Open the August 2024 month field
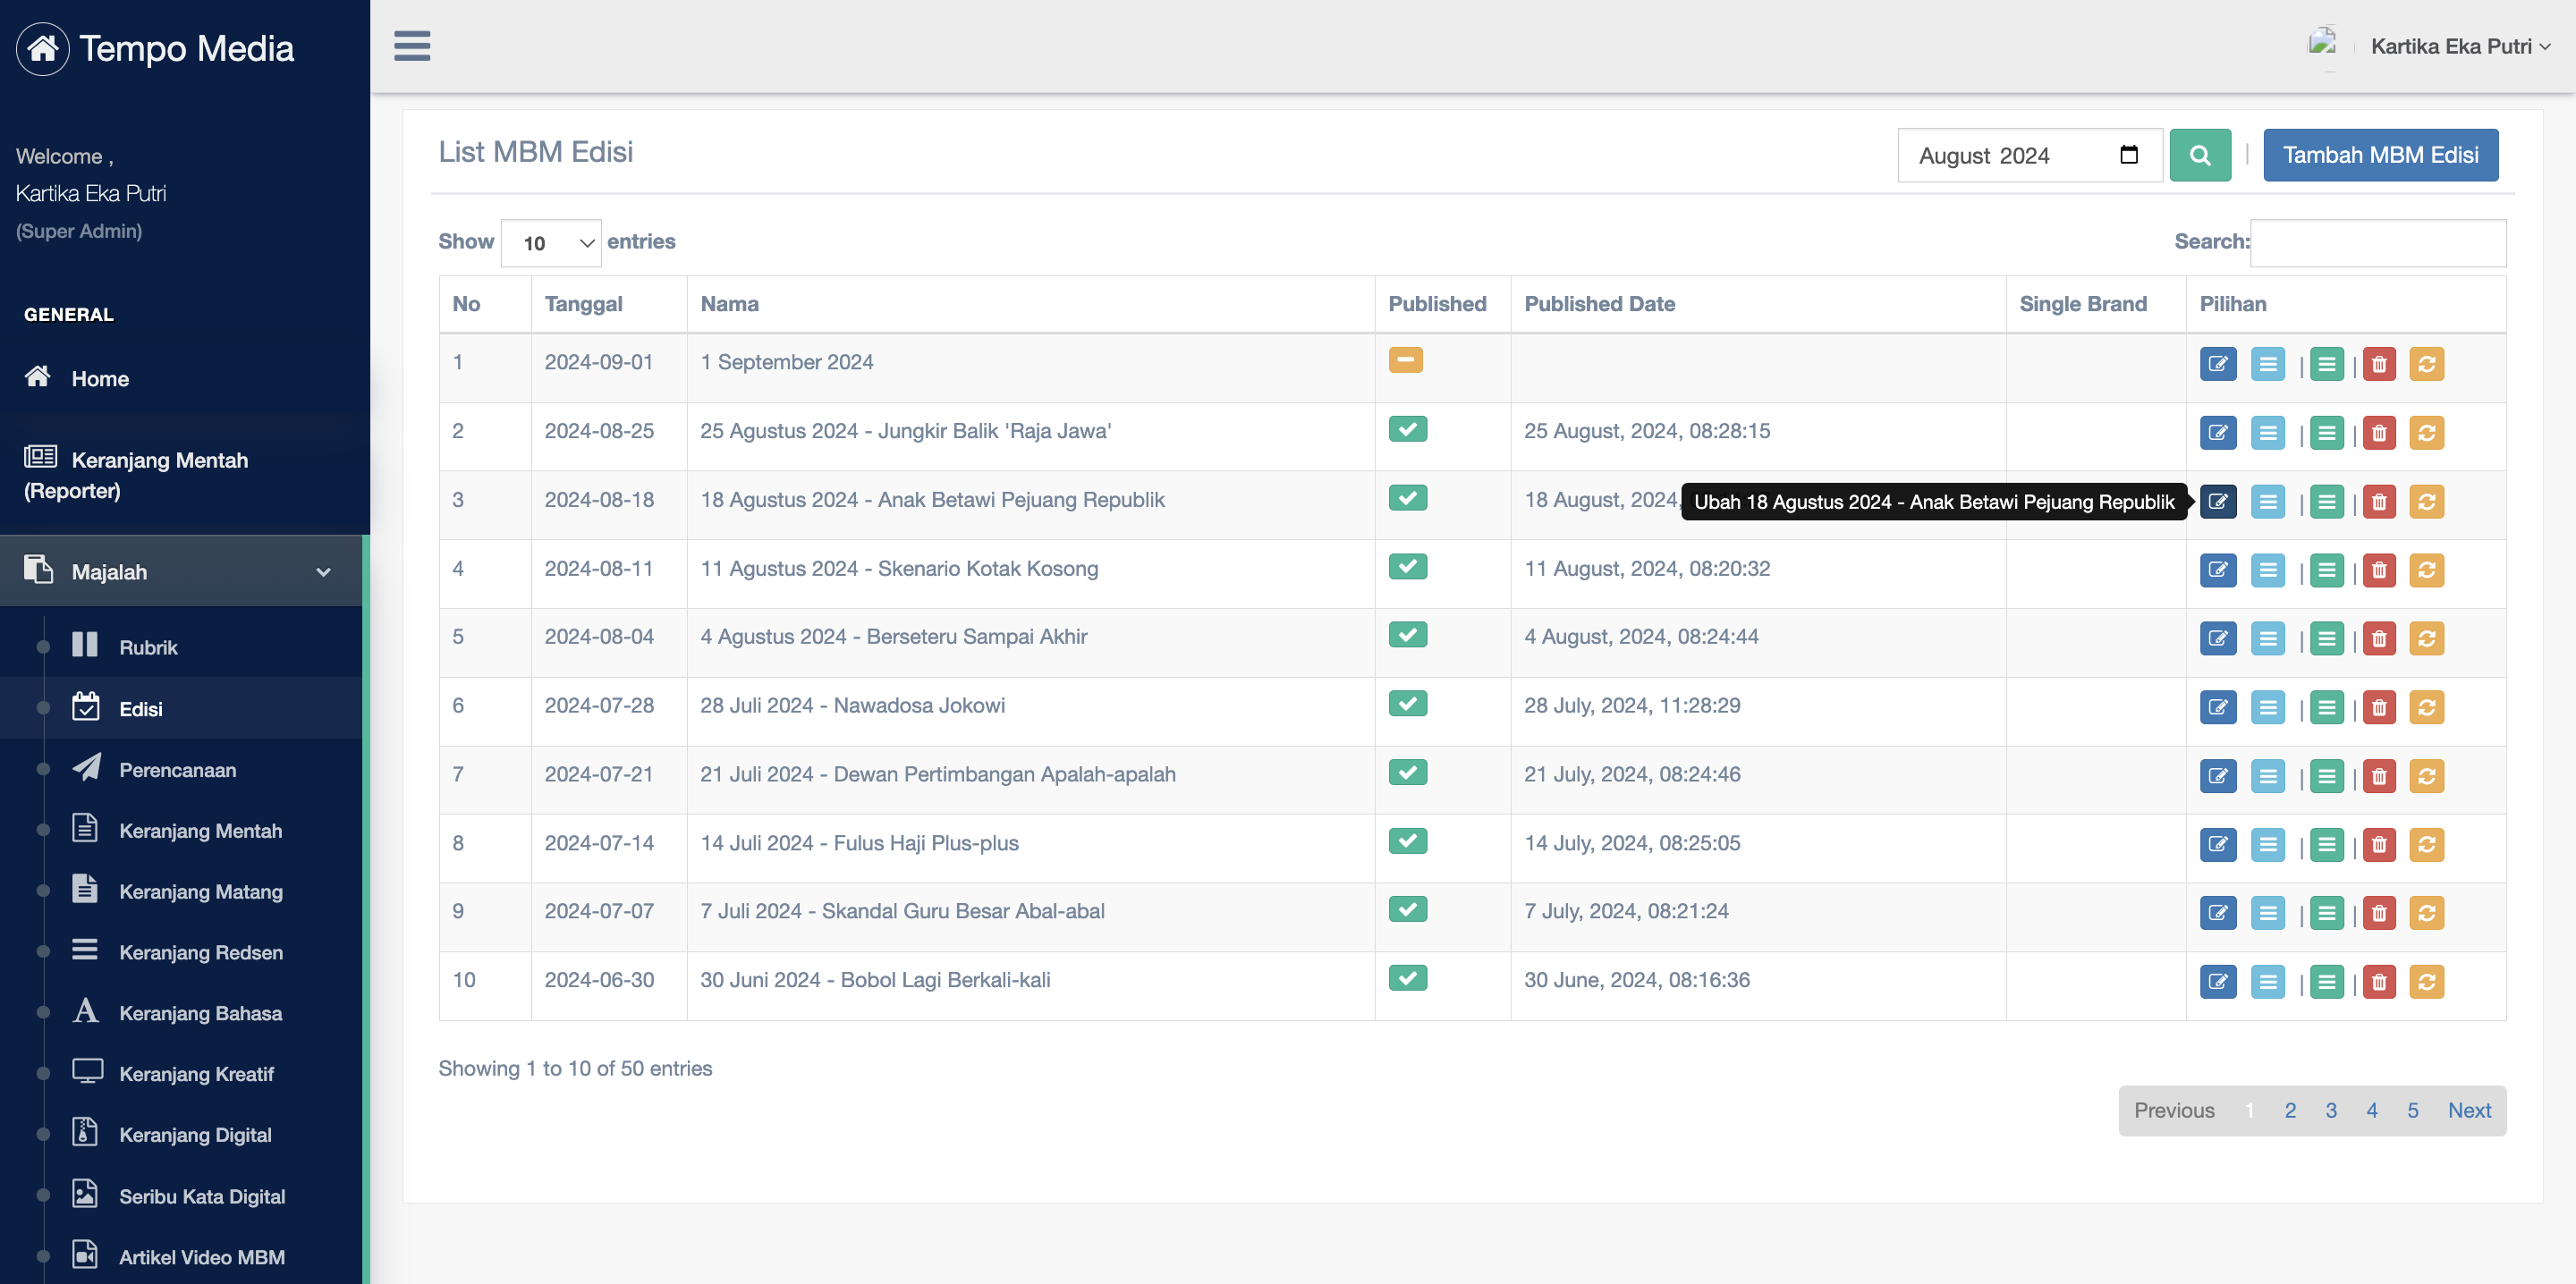This screenshot has height=1284, width=2576. 2029,155
